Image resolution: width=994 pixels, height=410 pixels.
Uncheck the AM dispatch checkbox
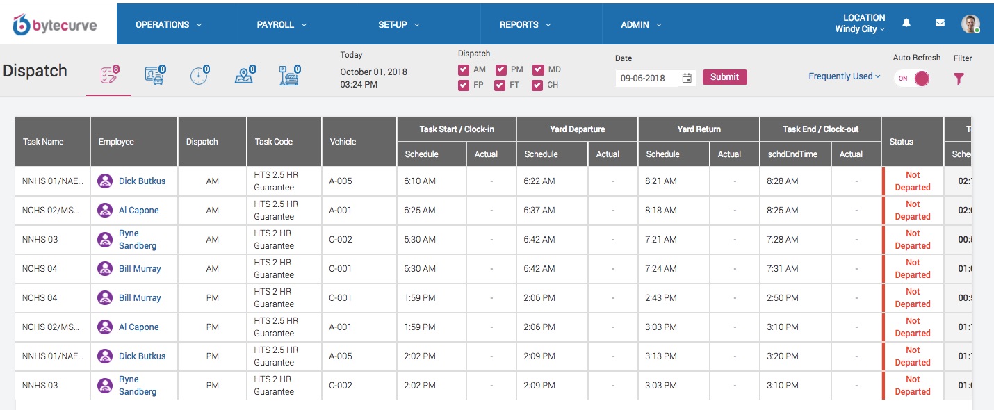[463, 69]
